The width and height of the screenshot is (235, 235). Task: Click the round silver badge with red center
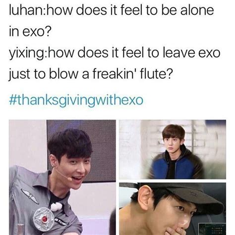pyautogui.click(x=44, y=219)
